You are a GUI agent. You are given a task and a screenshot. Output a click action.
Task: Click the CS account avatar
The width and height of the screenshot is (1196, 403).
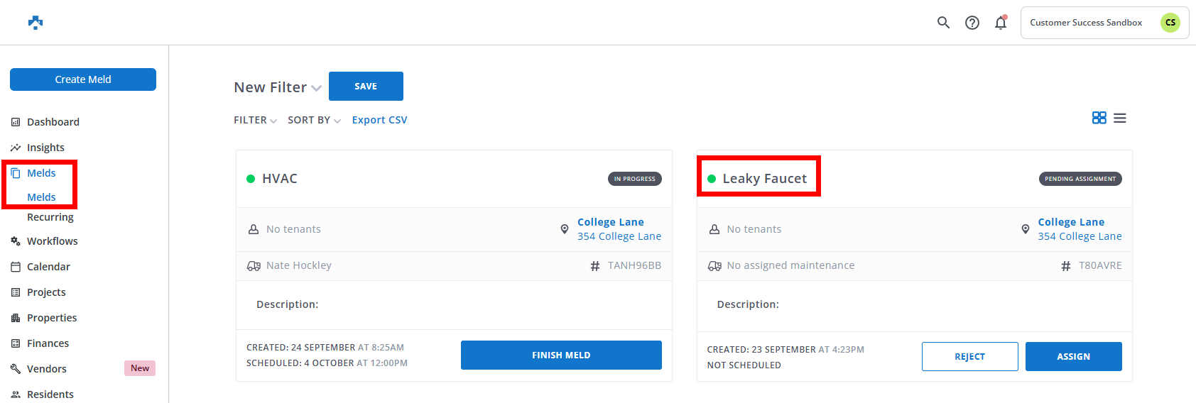[x=1170, y=23]
